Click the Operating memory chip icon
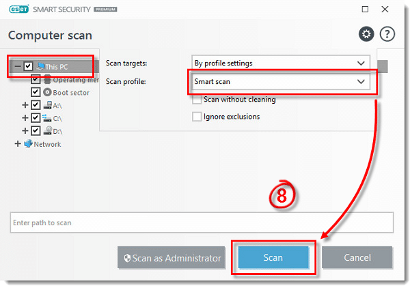This screenshot has width=410, height=286. 47,79
